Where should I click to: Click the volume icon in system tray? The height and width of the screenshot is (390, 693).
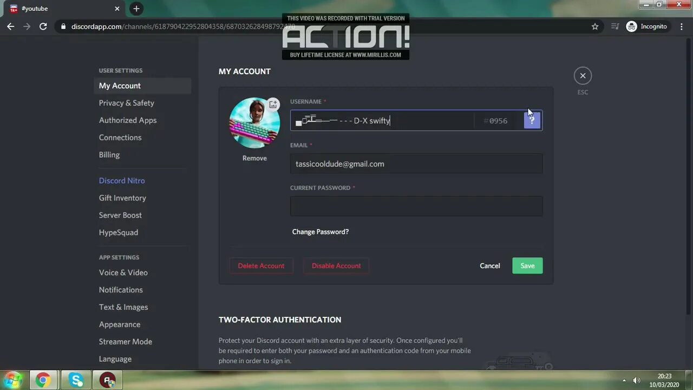[637, 380]
